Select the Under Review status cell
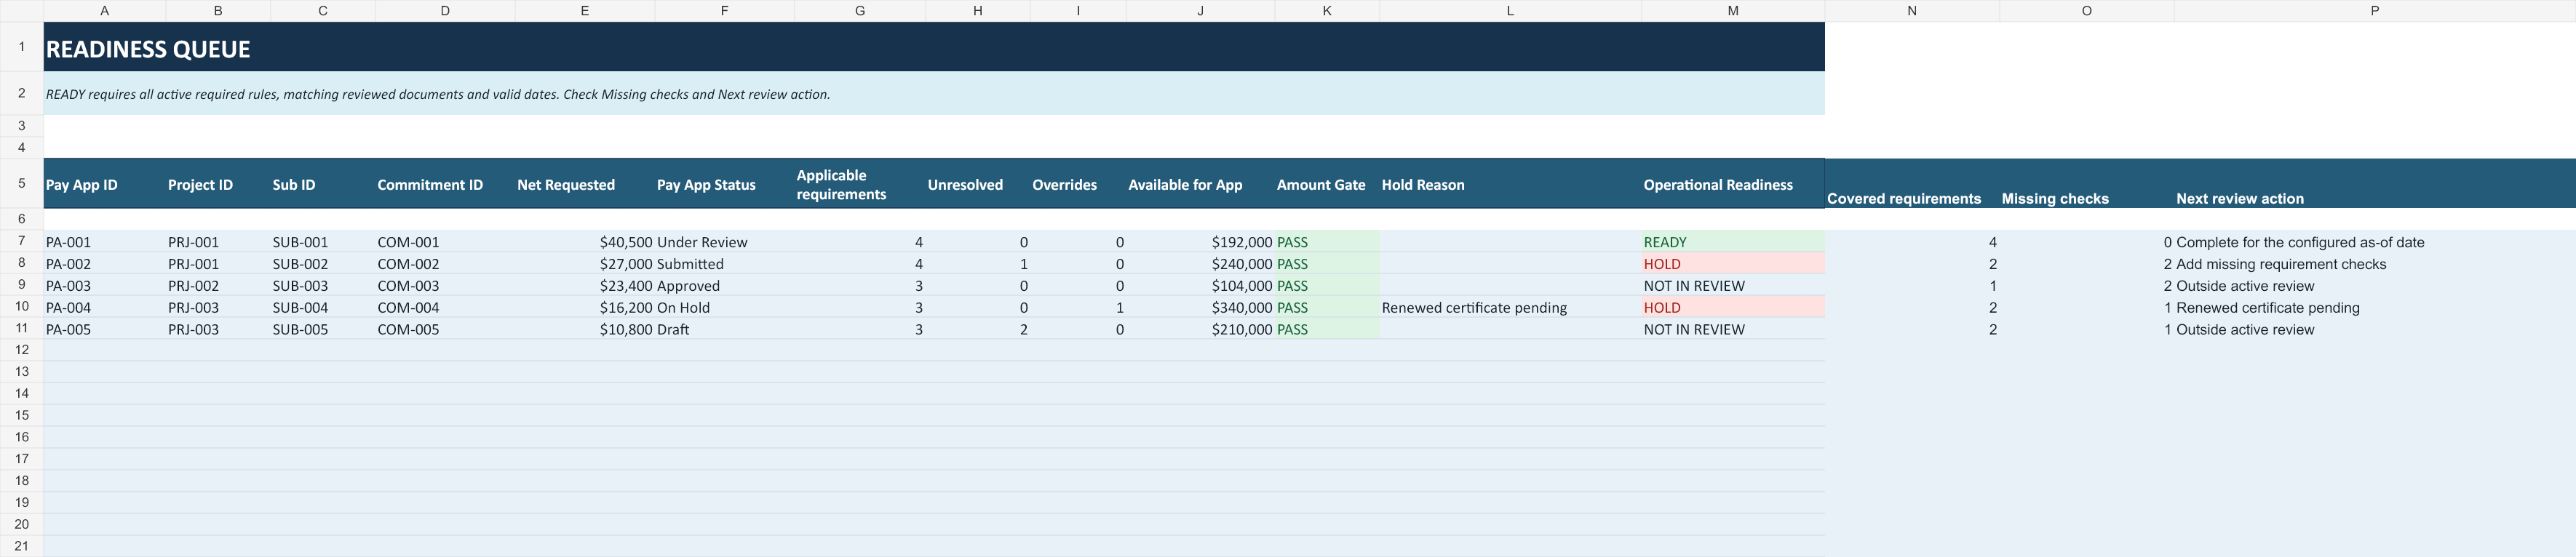This screenshot has height=557, width=2576. click(725, 242)
